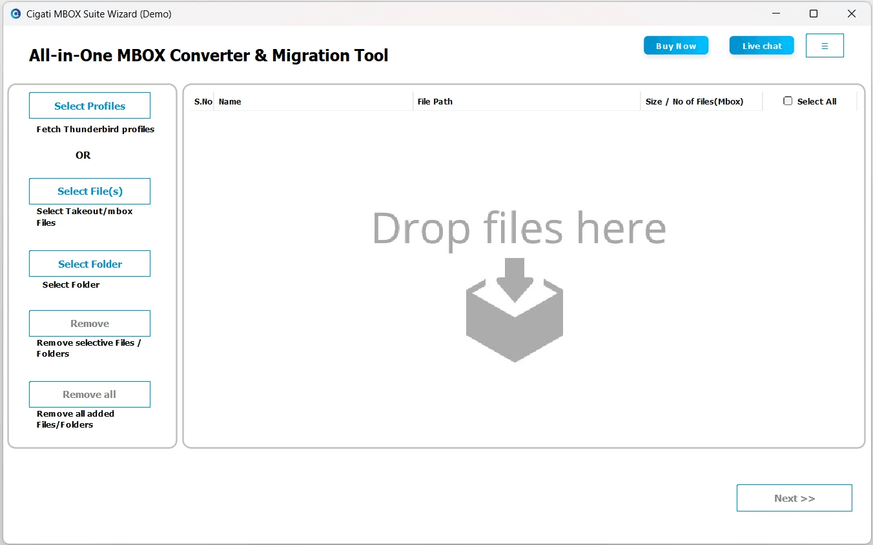This screenshot has height=545, width=873.
Task: Click the Name column header
Action: [230, 101]
